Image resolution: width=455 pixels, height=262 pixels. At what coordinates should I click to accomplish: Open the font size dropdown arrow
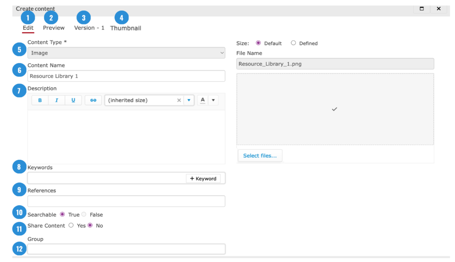pyautogui.click(x=189, y=100)
